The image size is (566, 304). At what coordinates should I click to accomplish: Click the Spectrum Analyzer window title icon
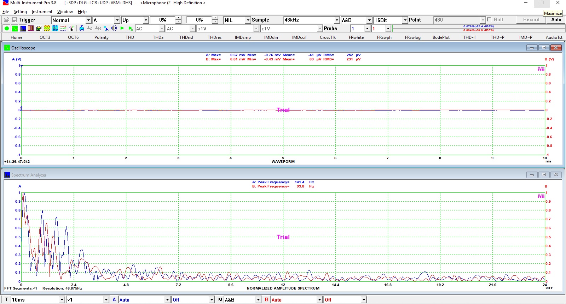7,175
